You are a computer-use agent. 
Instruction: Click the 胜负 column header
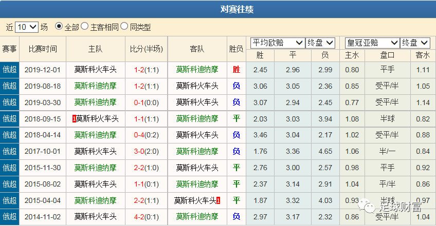237,49
